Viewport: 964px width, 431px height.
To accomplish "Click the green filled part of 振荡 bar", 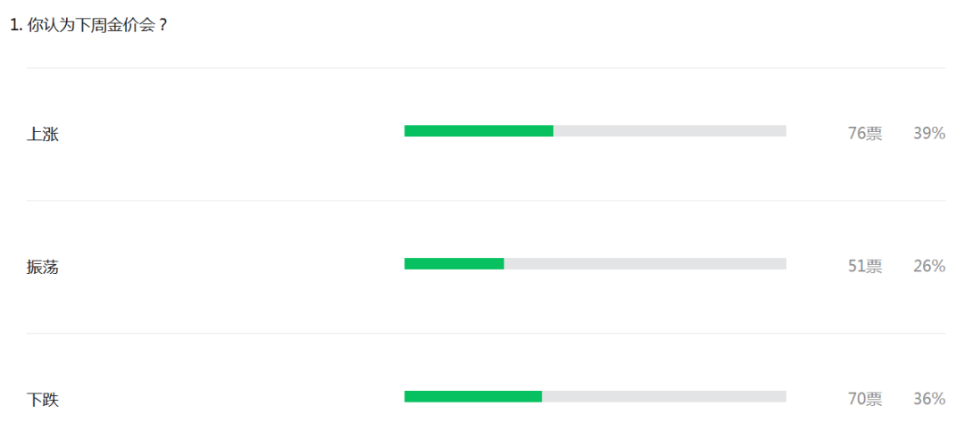I will [x=454, y=264].
